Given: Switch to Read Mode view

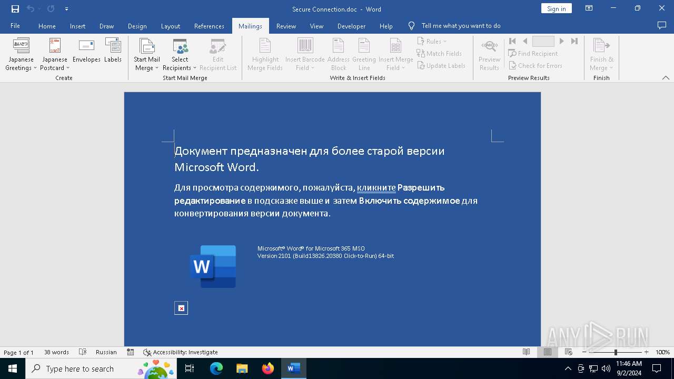Looking at the screenshot, I should click(x=526, y=352).
